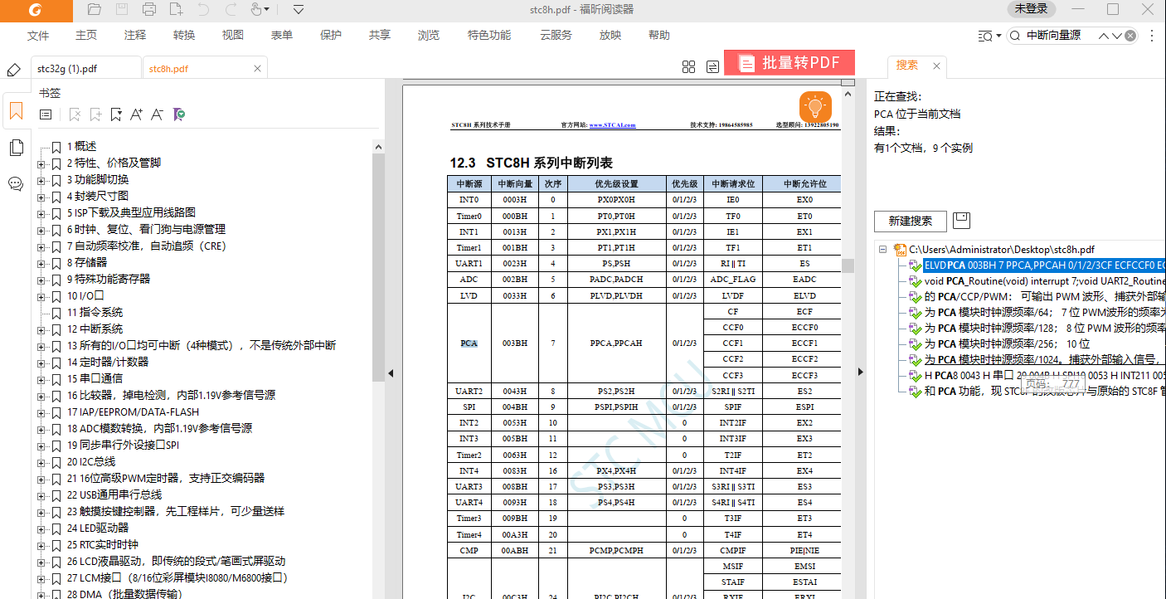1166x599 pixels.
Task: Click the eraser icon beside document tabs
Action: point(13,70)
